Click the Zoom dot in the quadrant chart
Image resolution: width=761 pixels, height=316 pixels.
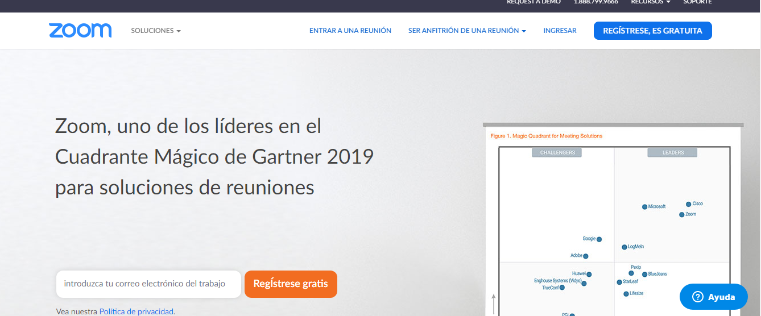[681, 214]
